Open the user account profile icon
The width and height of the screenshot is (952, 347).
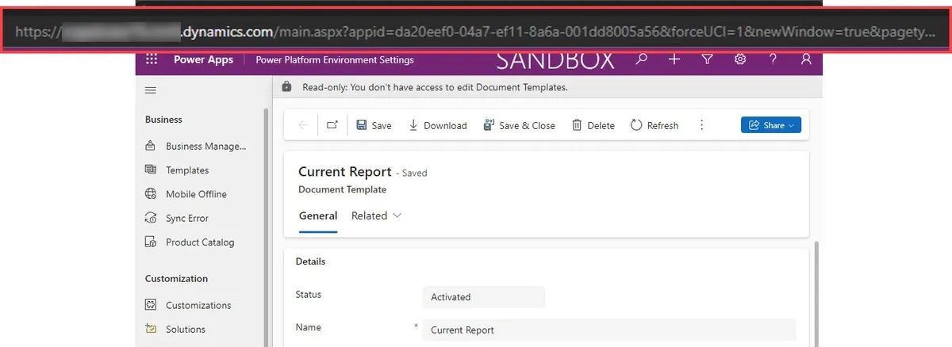point(806,59)
